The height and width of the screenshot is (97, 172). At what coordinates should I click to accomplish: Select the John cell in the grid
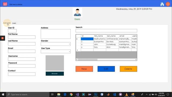(x=100, y=44)
